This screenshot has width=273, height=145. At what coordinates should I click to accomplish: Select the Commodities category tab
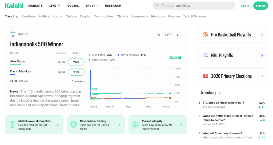click(103, 16)
